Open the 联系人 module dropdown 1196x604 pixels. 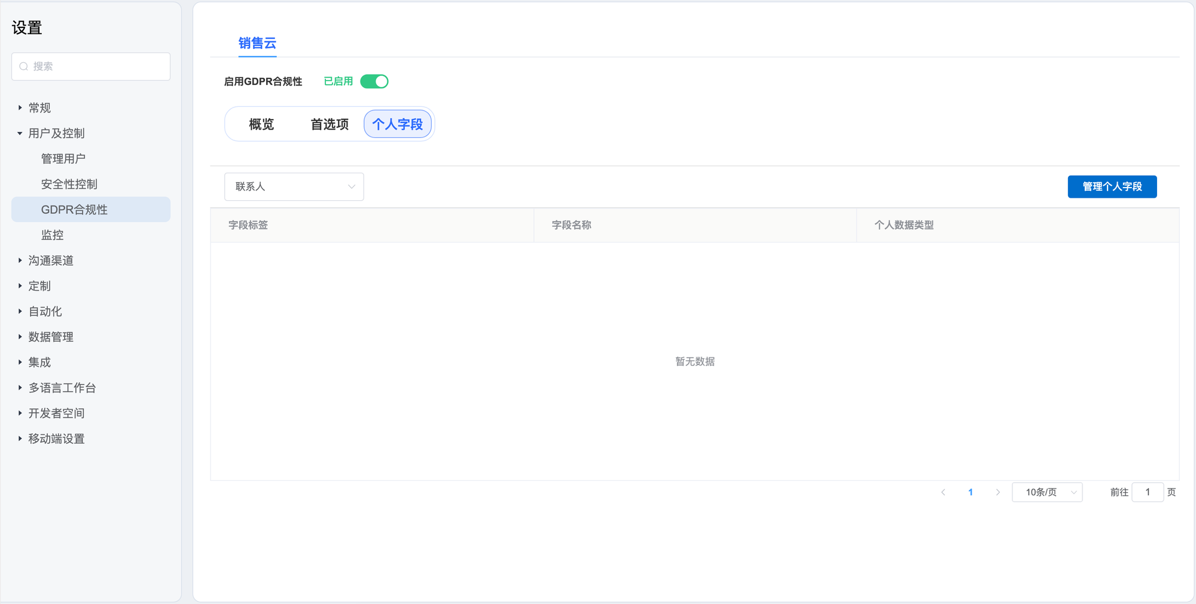(x=294, y=187)
